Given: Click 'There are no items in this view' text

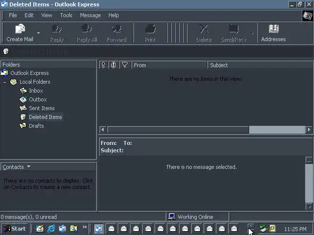Looking at the screenshot, I should pyautogui.click(x=206, y=79).
